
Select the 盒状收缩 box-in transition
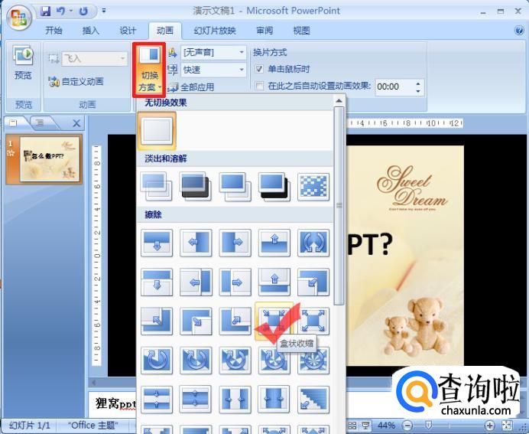point(274,321)
